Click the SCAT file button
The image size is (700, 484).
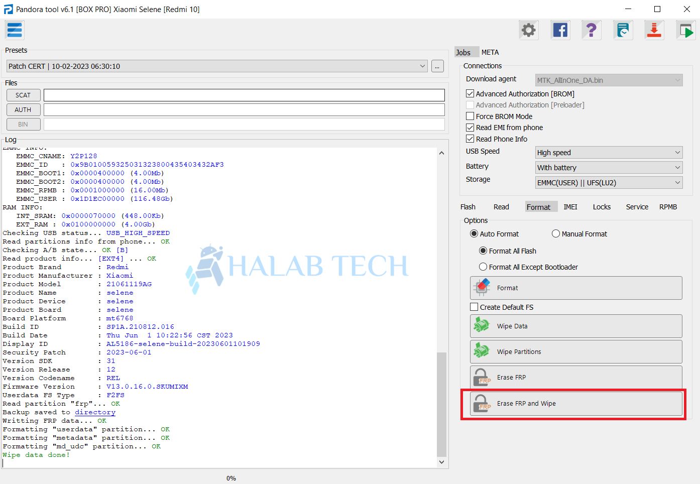23,95
